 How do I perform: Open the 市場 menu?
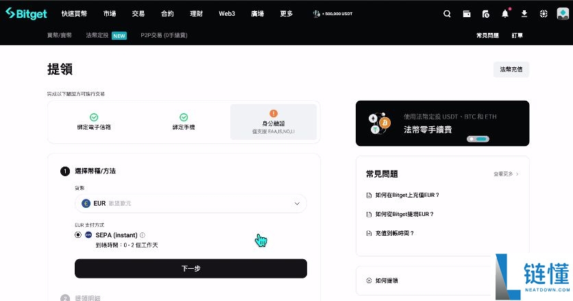click(x=110, y=14)
